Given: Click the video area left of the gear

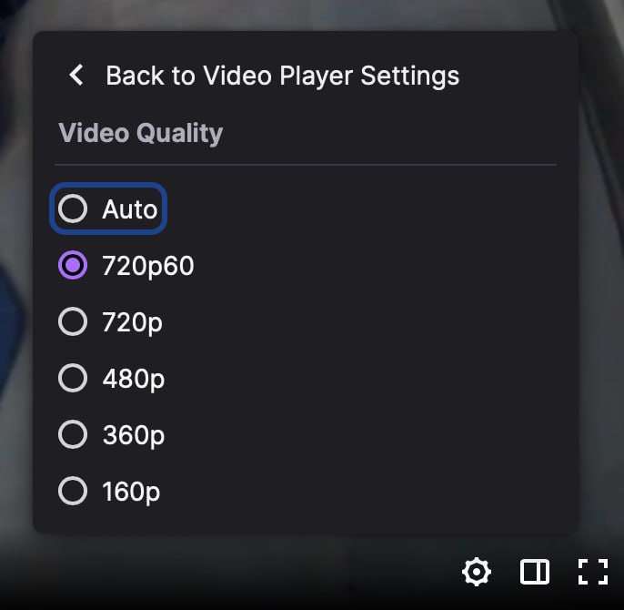Looking at the screenshot, I should pos(238,572).
